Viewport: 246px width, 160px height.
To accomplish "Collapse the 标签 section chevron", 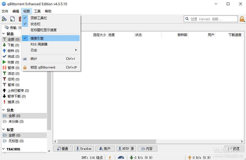I will point(4,130).
